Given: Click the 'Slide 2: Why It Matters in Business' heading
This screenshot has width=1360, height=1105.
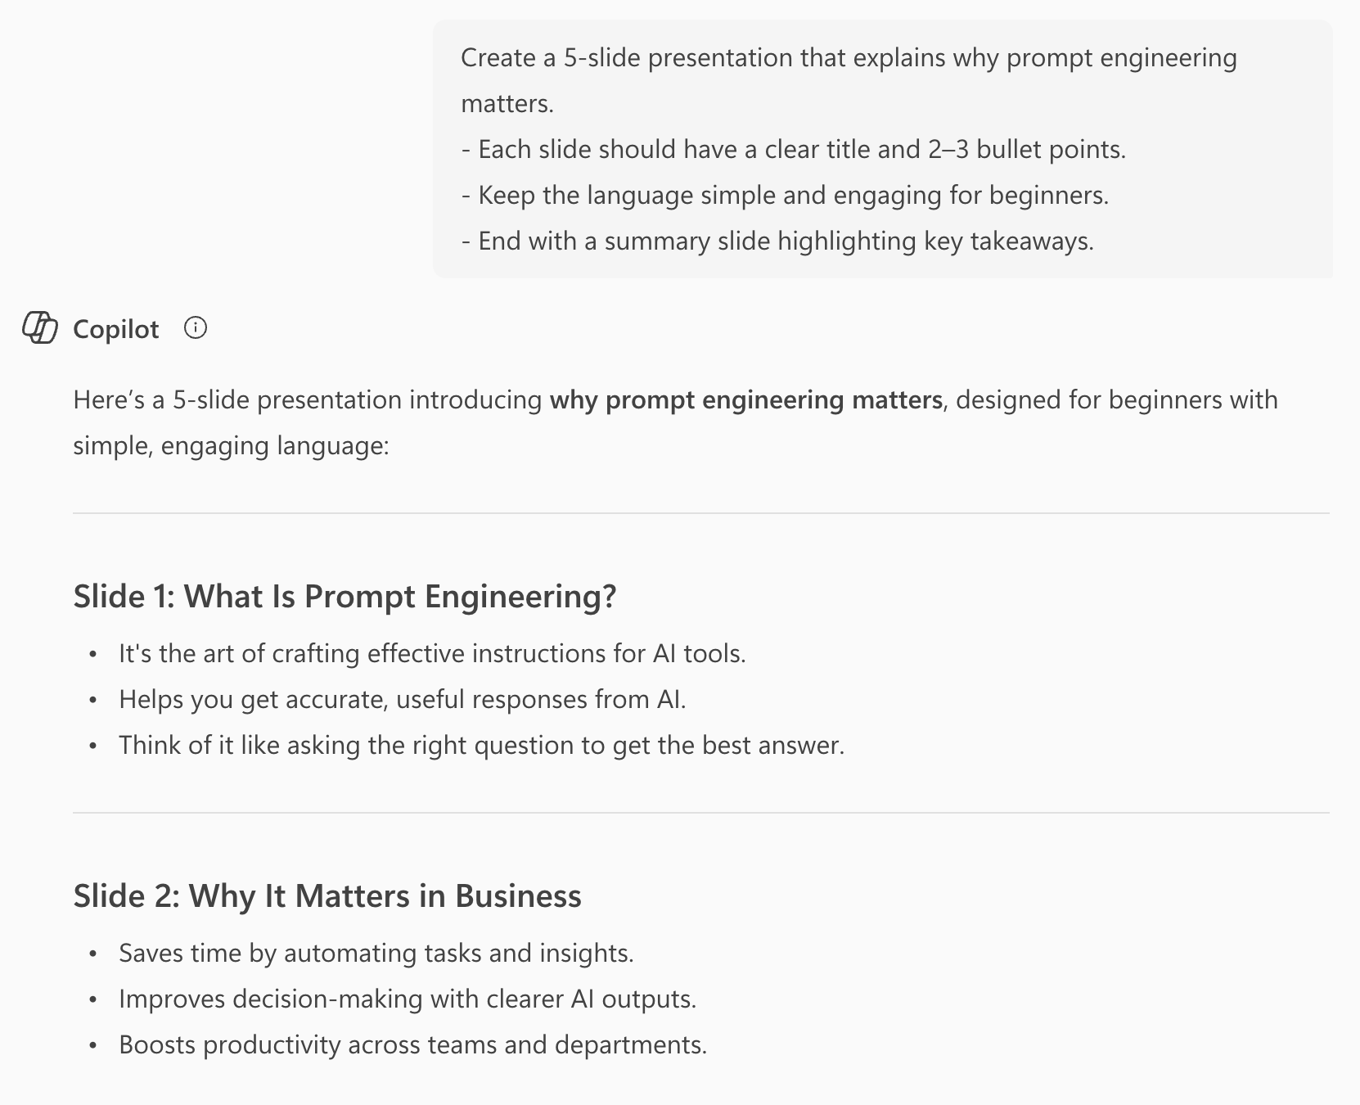Looking at the screenshot, I should coord(327,896).
